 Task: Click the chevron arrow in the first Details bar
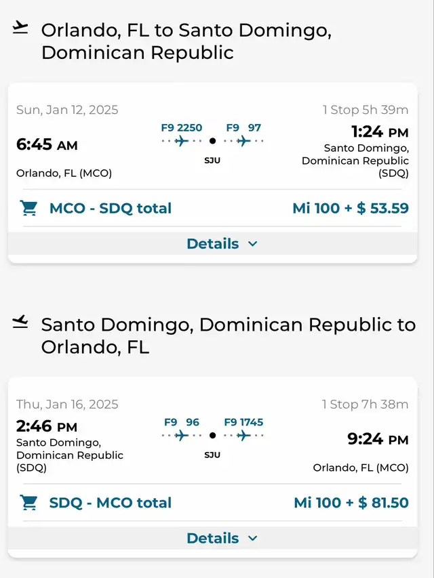253,244
